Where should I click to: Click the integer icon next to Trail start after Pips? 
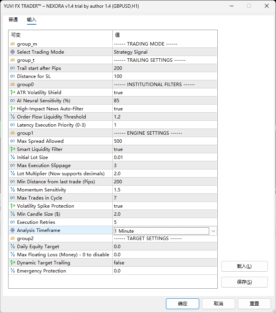(x=12, y=68)
